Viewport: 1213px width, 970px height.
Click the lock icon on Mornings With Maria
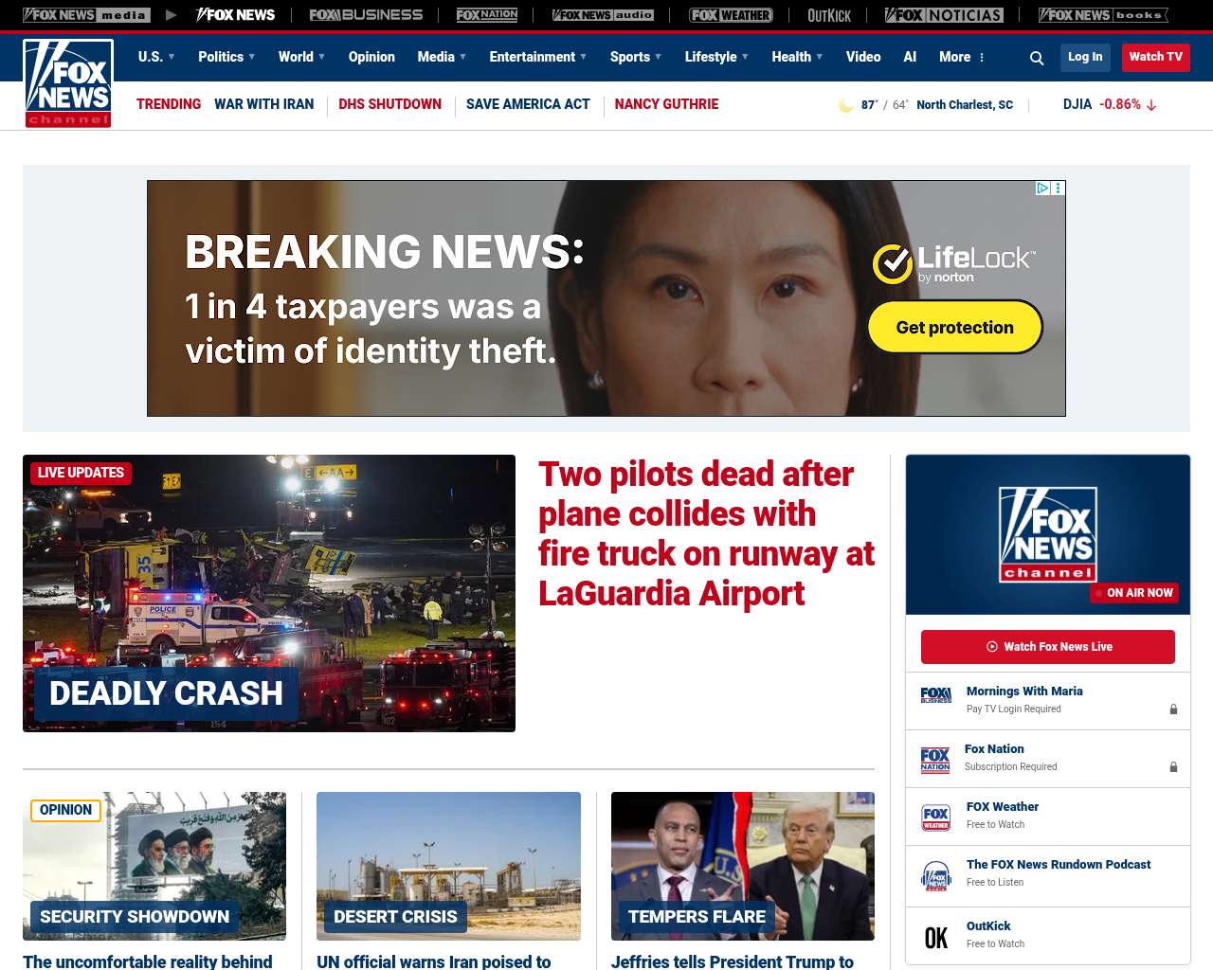pyautogui.click(x=1173, y=710)
